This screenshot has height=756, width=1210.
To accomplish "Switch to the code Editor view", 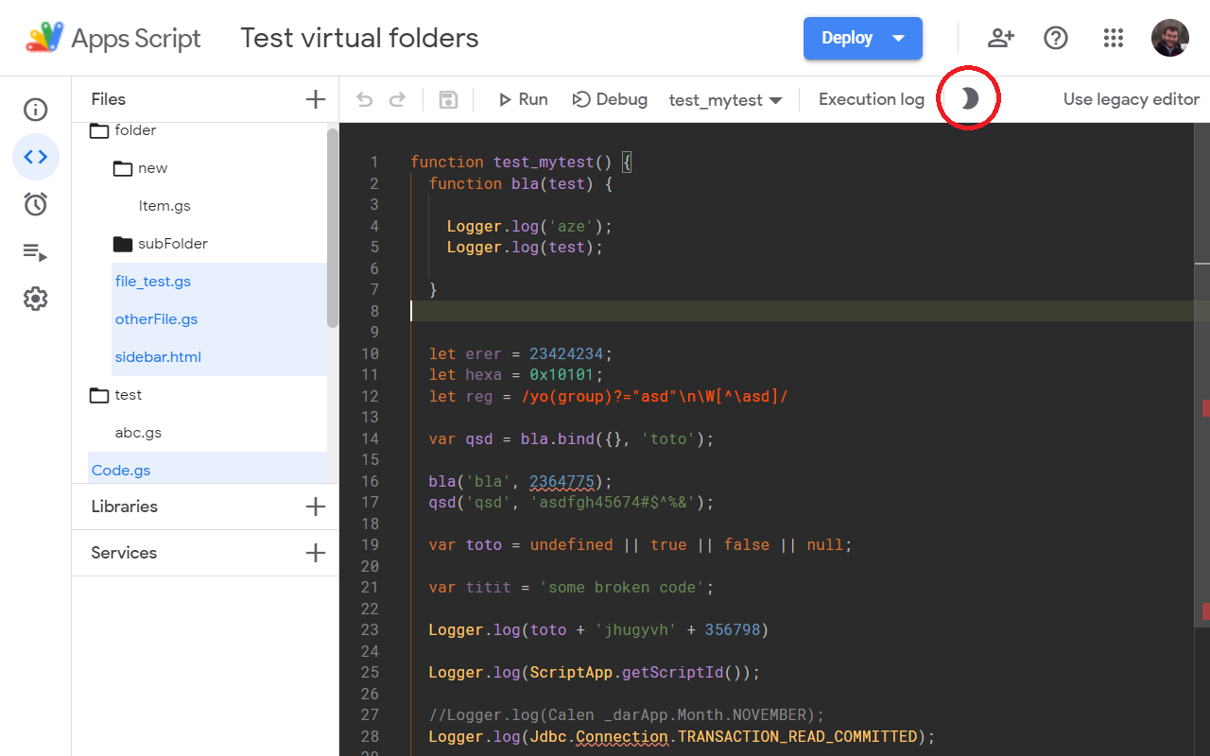I will point(35,157).
